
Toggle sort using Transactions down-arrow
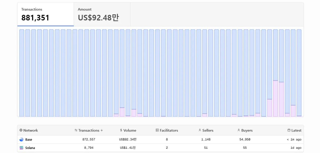[x=102, y=130]
